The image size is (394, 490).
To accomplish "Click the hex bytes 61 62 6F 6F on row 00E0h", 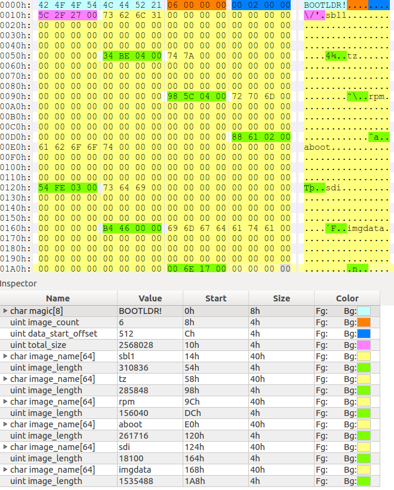I will tap(68, 147).
